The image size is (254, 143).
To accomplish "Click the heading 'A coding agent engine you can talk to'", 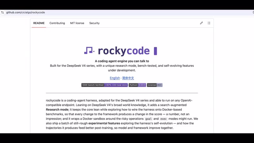I will pos(122,61).
